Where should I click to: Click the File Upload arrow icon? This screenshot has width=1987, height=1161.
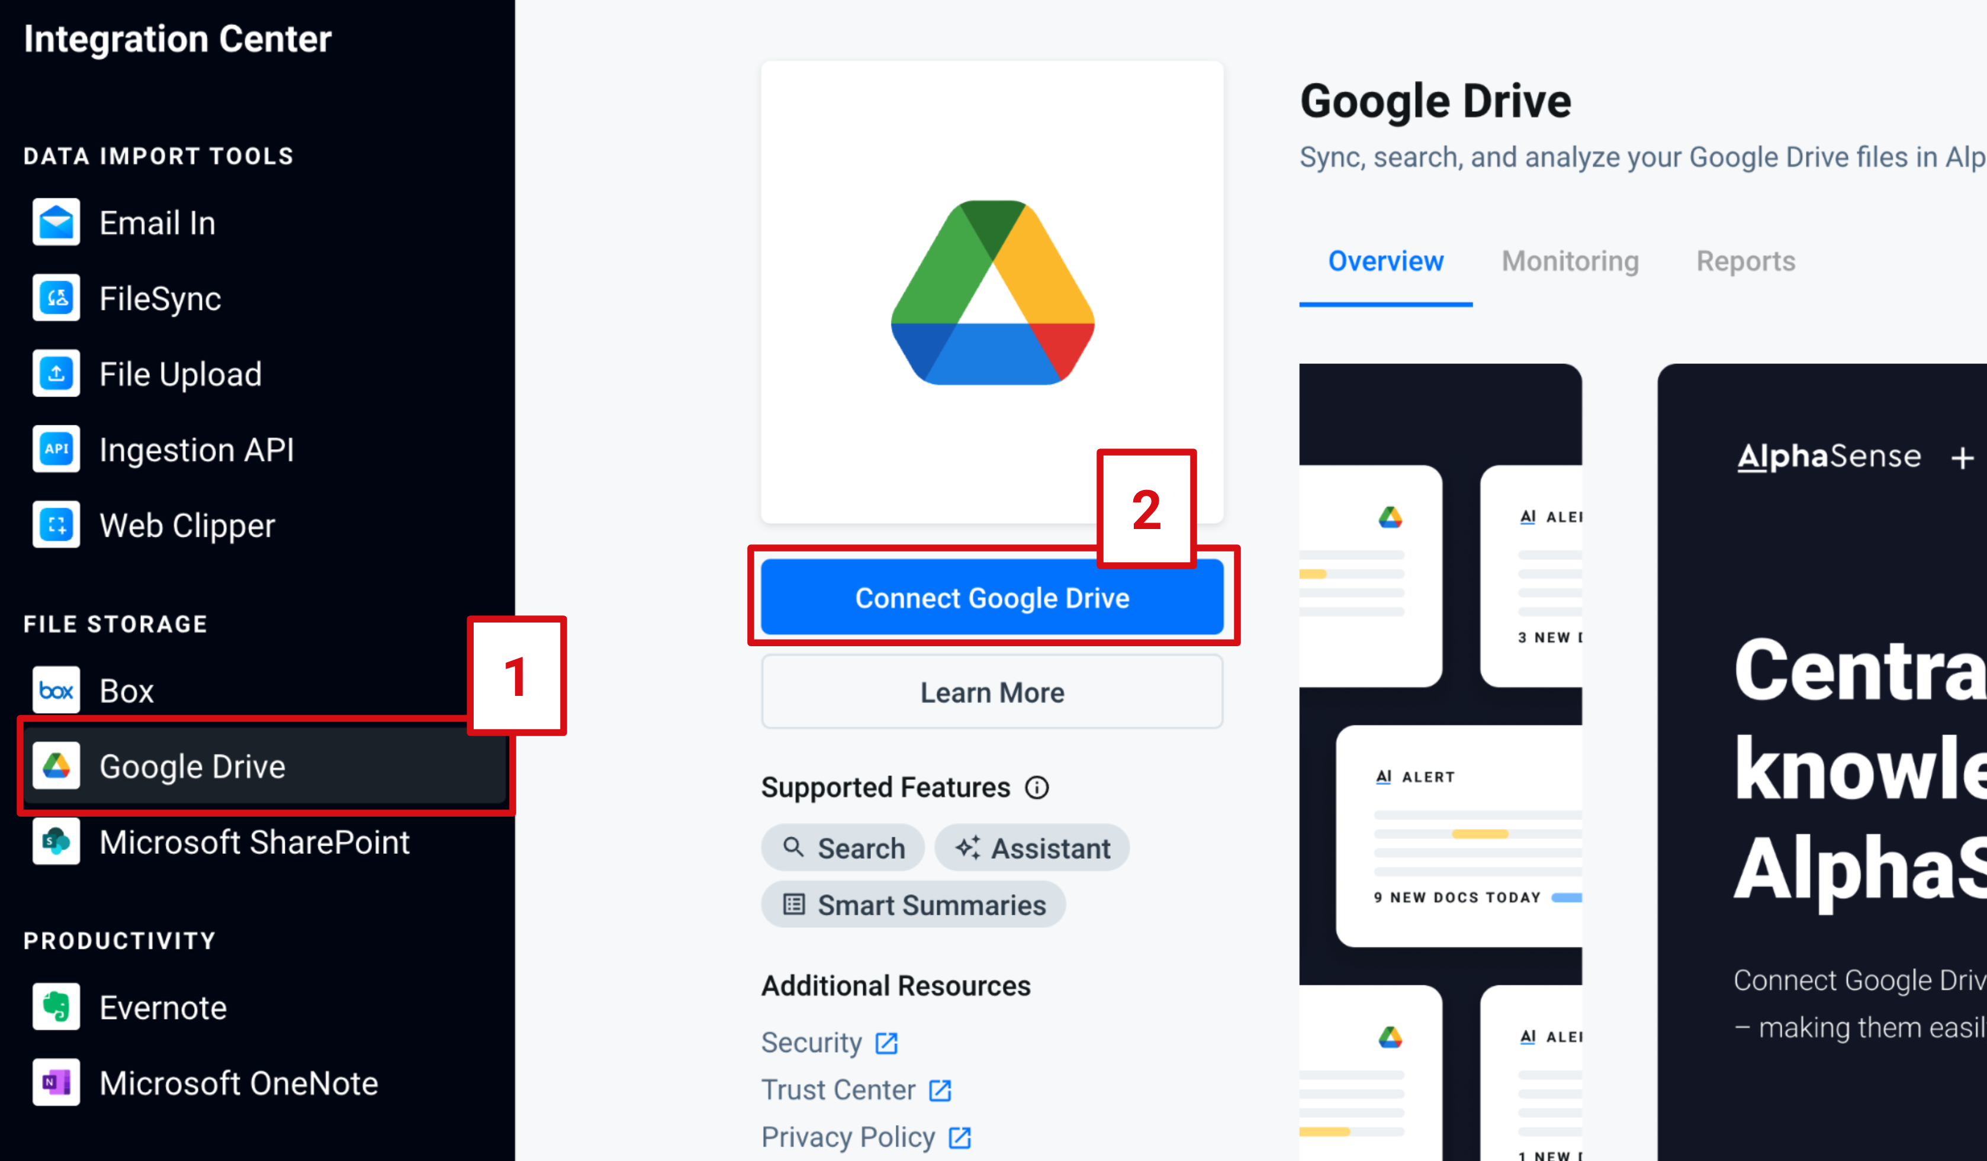(56, 373)
